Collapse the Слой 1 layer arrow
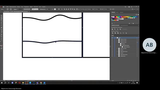Image resolution: width=160 pixels, height=90 pixels. [116, 38]
